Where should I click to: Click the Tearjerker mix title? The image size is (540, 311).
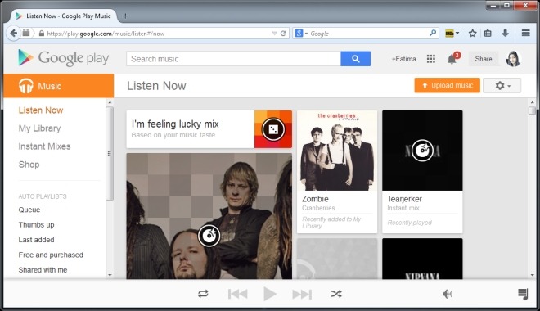(404, 199)
